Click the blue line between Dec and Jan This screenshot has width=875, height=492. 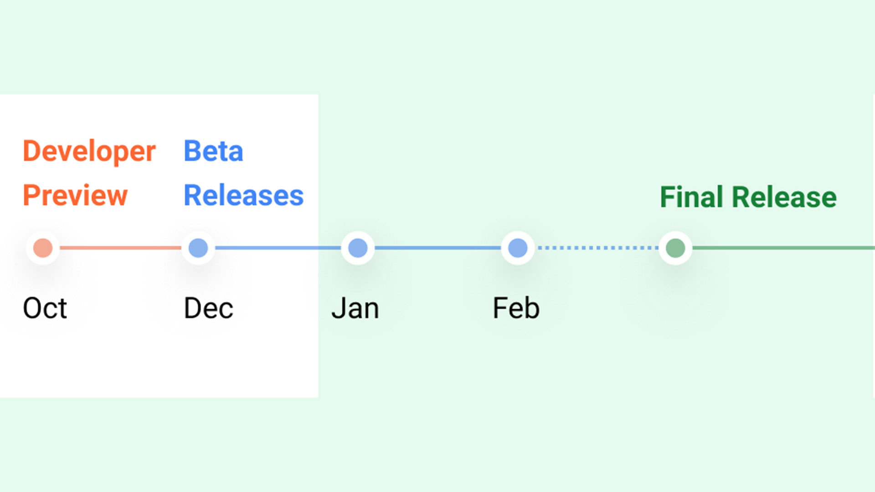278,248
